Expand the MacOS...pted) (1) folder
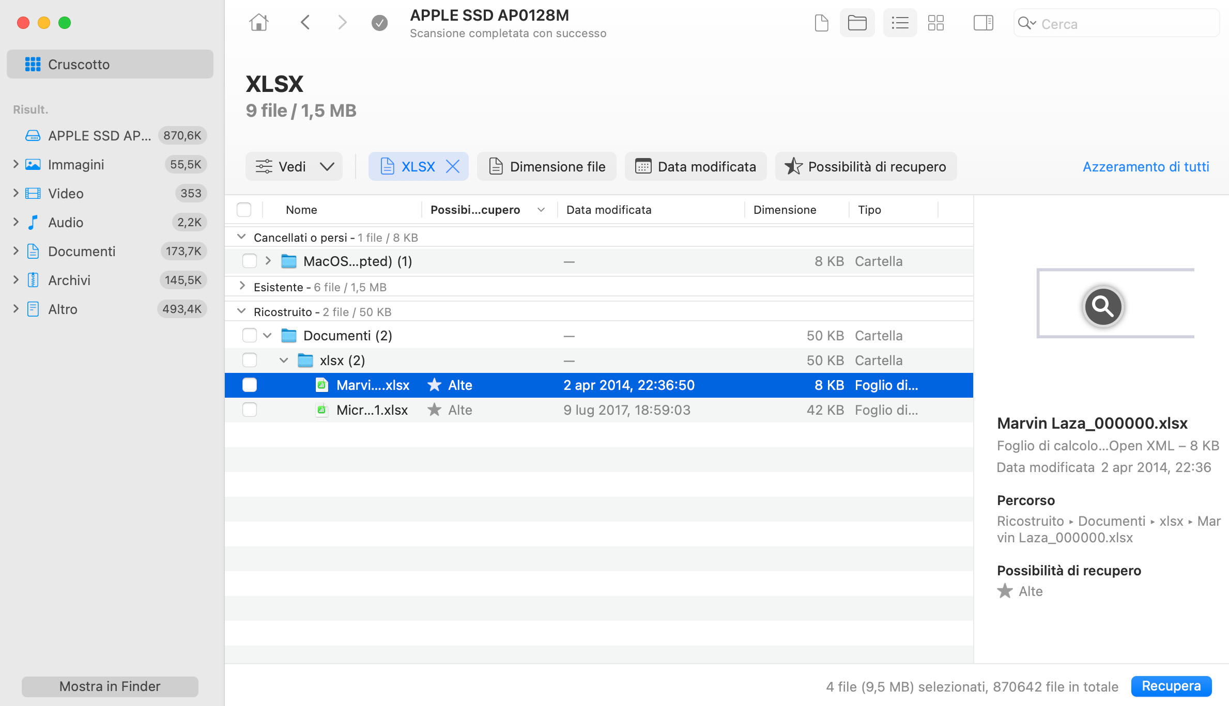The height and width of the screenshot is (706, 1229). (x=268, y=261)
